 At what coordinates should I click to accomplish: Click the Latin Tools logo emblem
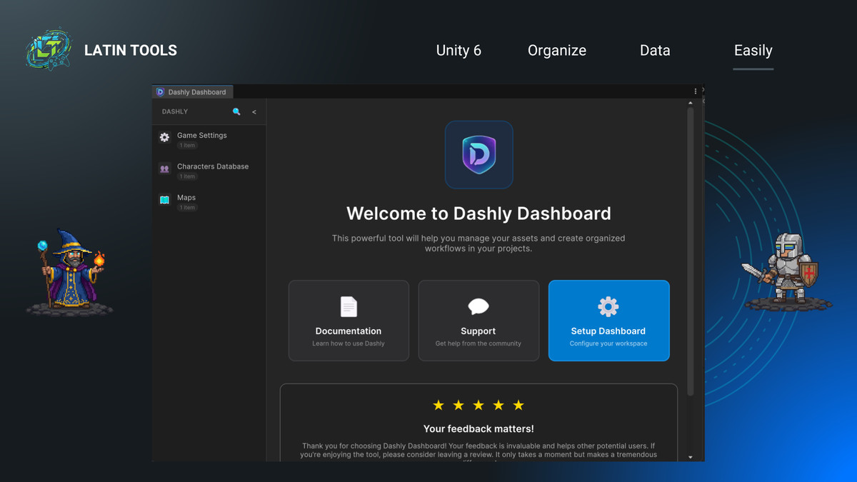(48, 49)
